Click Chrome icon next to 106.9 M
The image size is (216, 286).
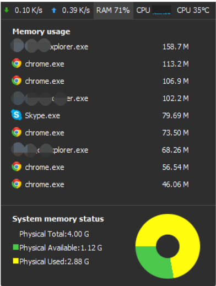pyautogui.click(x=17, y=80)
